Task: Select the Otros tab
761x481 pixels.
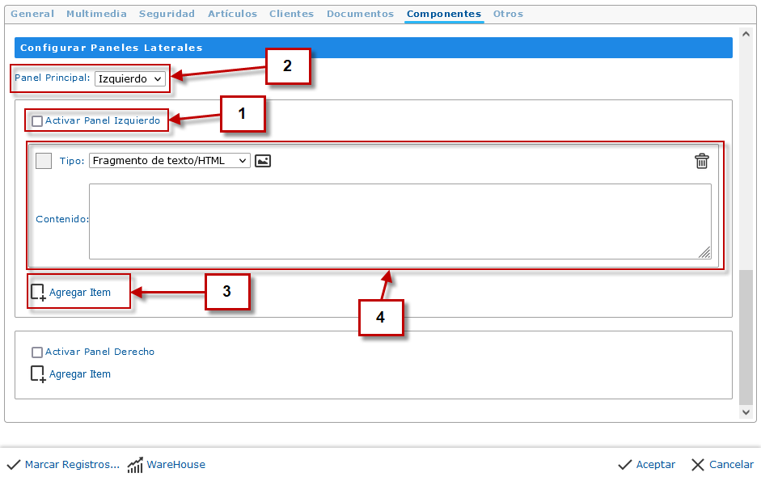Action: pyautogui.click(x=508, y=14)
